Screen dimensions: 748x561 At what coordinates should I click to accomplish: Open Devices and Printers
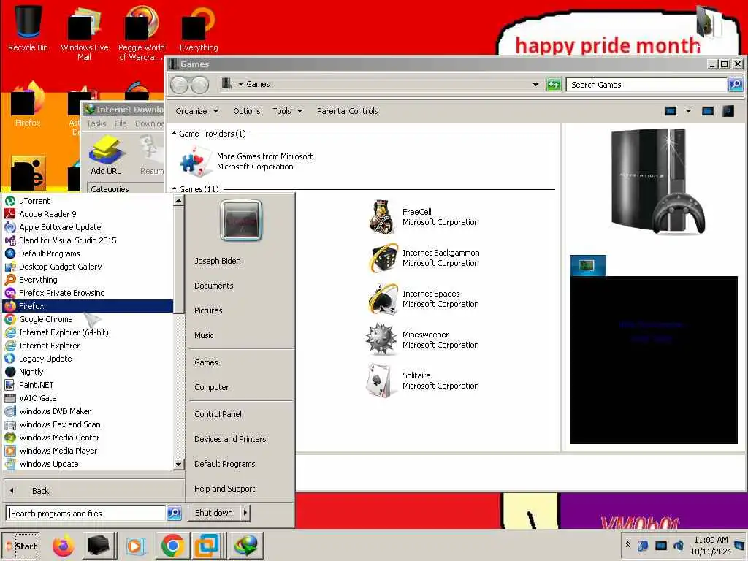click(230, 439)
